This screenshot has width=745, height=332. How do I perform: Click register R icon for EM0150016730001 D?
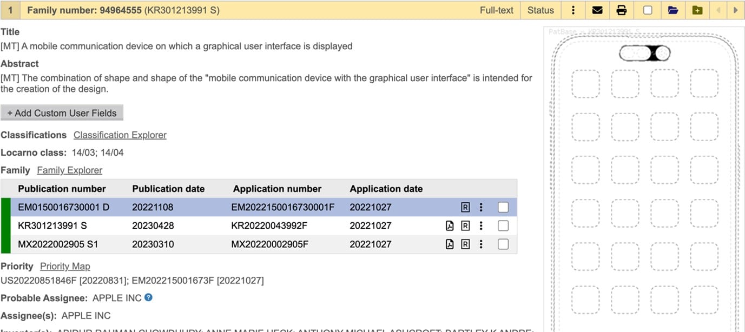[465, 207]
